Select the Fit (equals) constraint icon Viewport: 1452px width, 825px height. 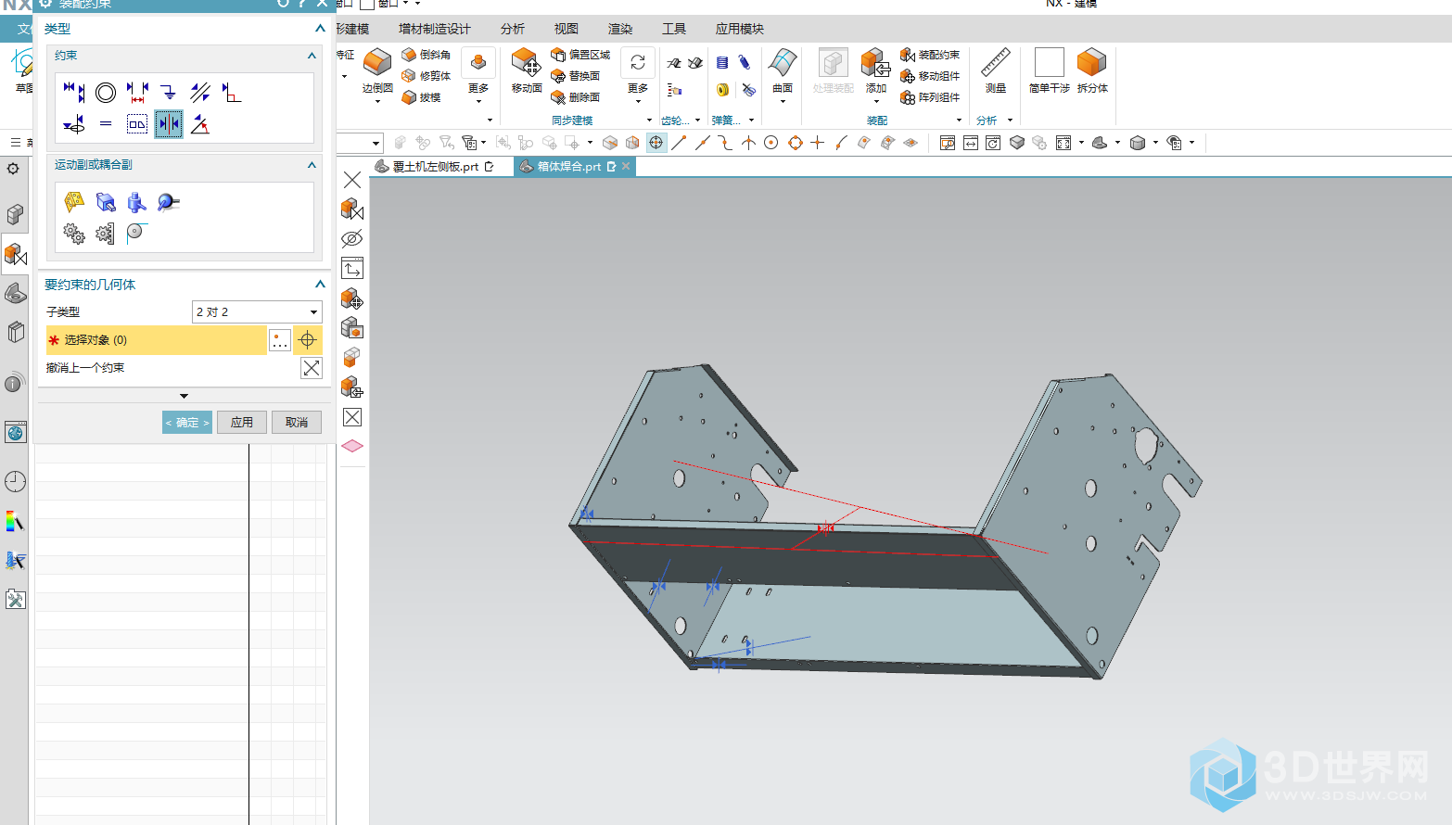pyautogui.click(x=106, y=124)
